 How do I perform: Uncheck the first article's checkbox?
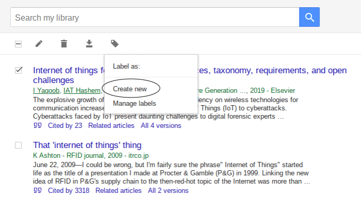(x=19, y=70)
